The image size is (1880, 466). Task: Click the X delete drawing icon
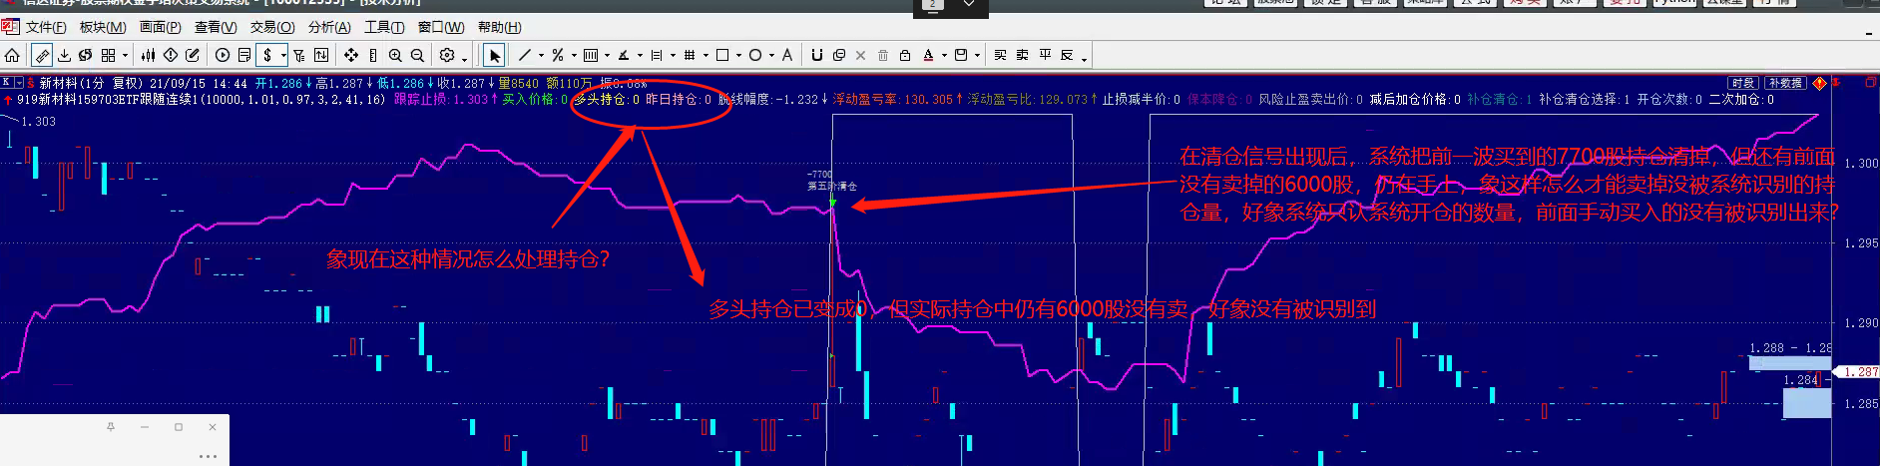pos(861,55)
